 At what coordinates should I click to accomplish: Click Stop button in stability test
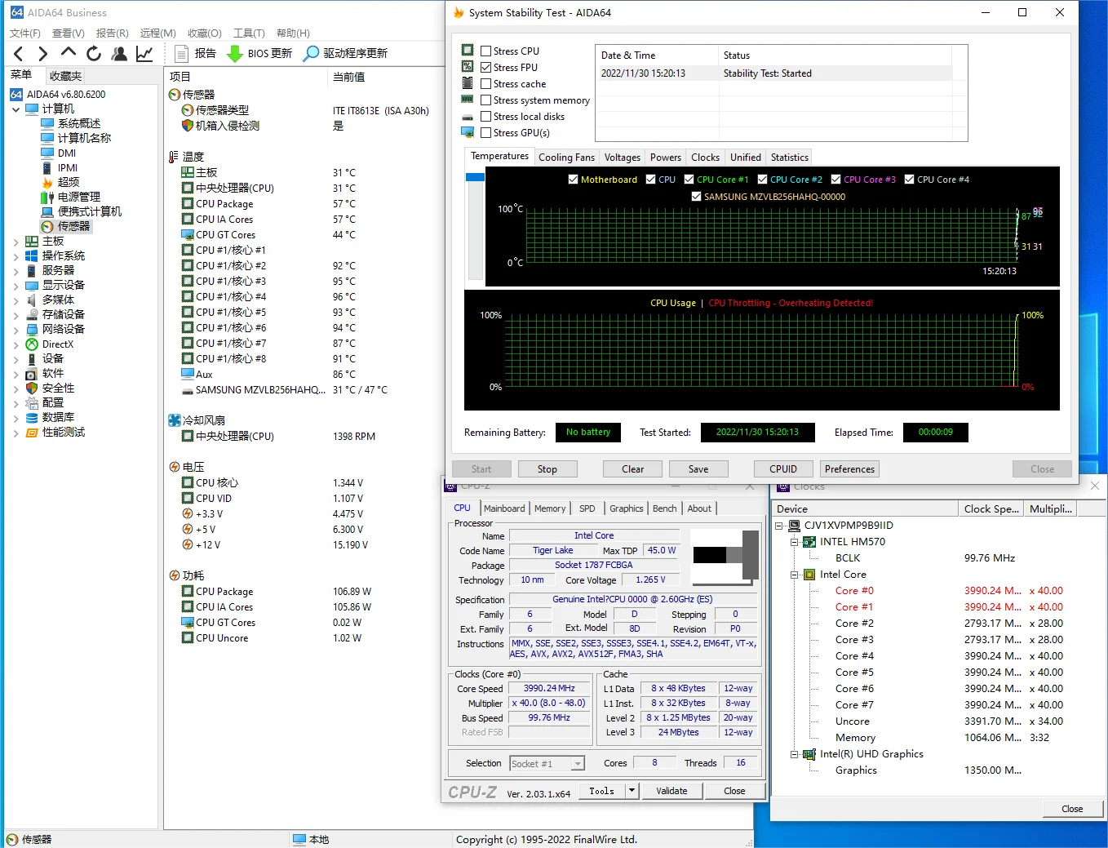click(547, 469)
